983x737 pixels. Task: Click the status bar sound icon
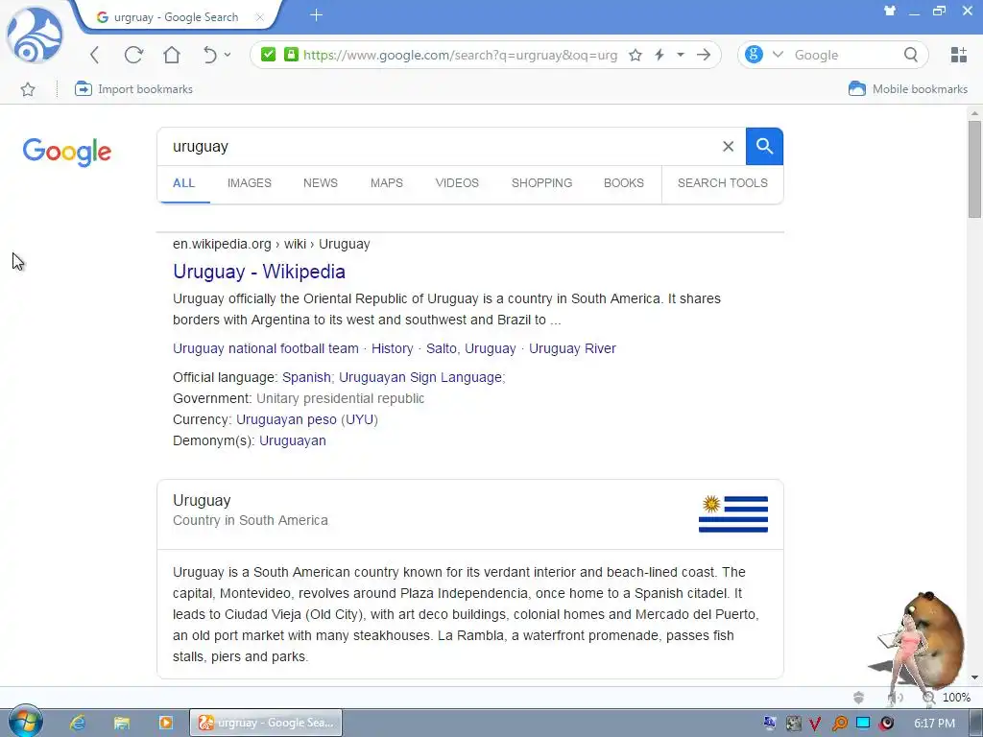click(x=896, y=698)
